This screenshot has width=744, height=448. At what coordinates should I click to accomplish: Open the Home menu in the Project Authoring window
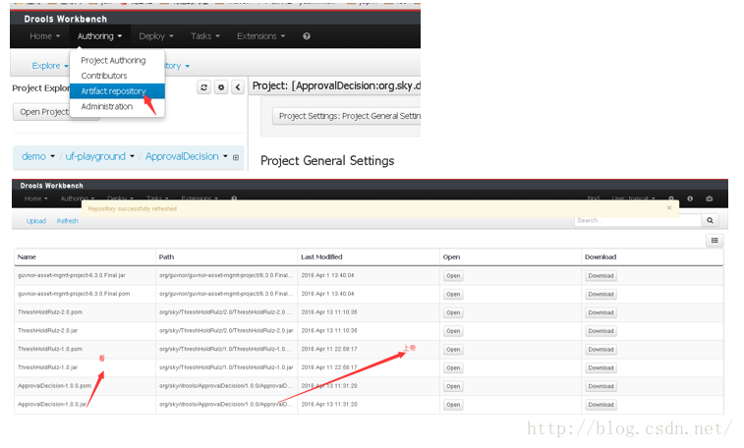(44, 36)
